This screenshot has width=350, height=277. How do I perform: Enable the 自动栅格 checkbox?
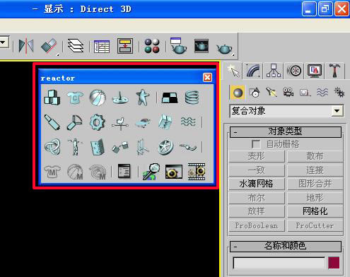(256, 144)
